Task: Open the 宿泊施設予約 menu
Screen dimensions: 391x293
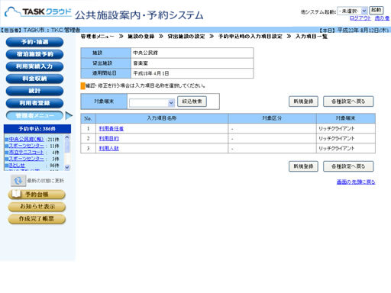Action: [34, 54]
